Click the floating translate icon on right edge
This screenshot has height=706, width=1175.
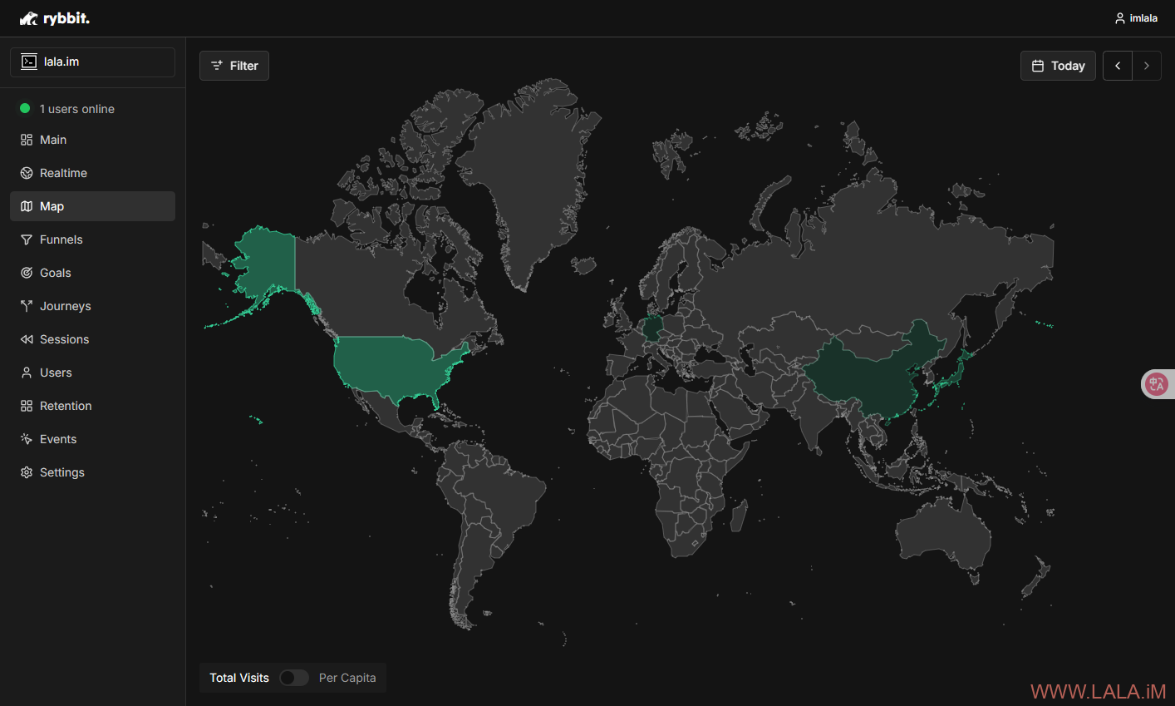pyautogui.click(x=1156, y=383)
